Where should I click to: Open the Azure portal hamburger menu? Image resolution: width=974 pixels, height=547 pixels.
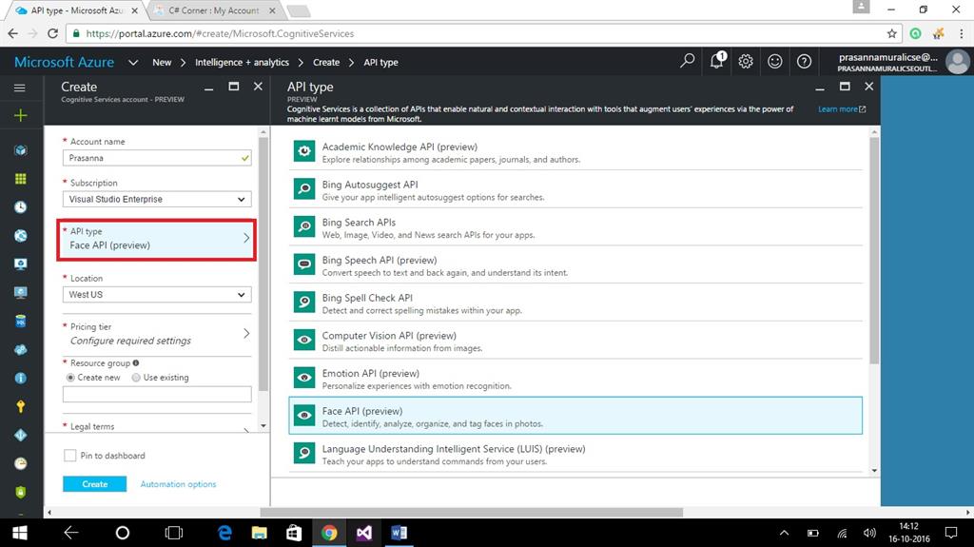20,88
